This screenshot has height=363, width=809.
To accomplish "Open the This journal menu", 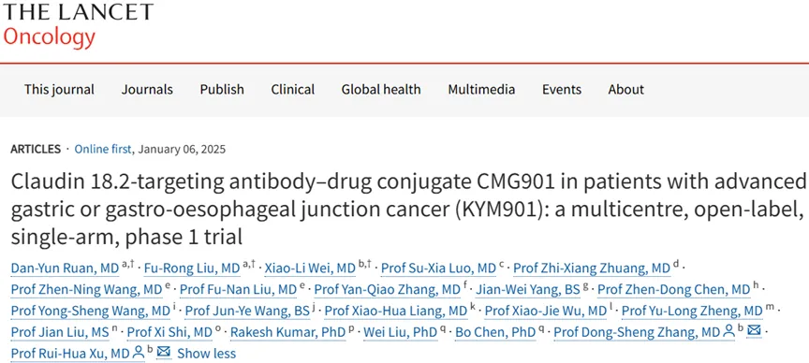I will 59,89.
